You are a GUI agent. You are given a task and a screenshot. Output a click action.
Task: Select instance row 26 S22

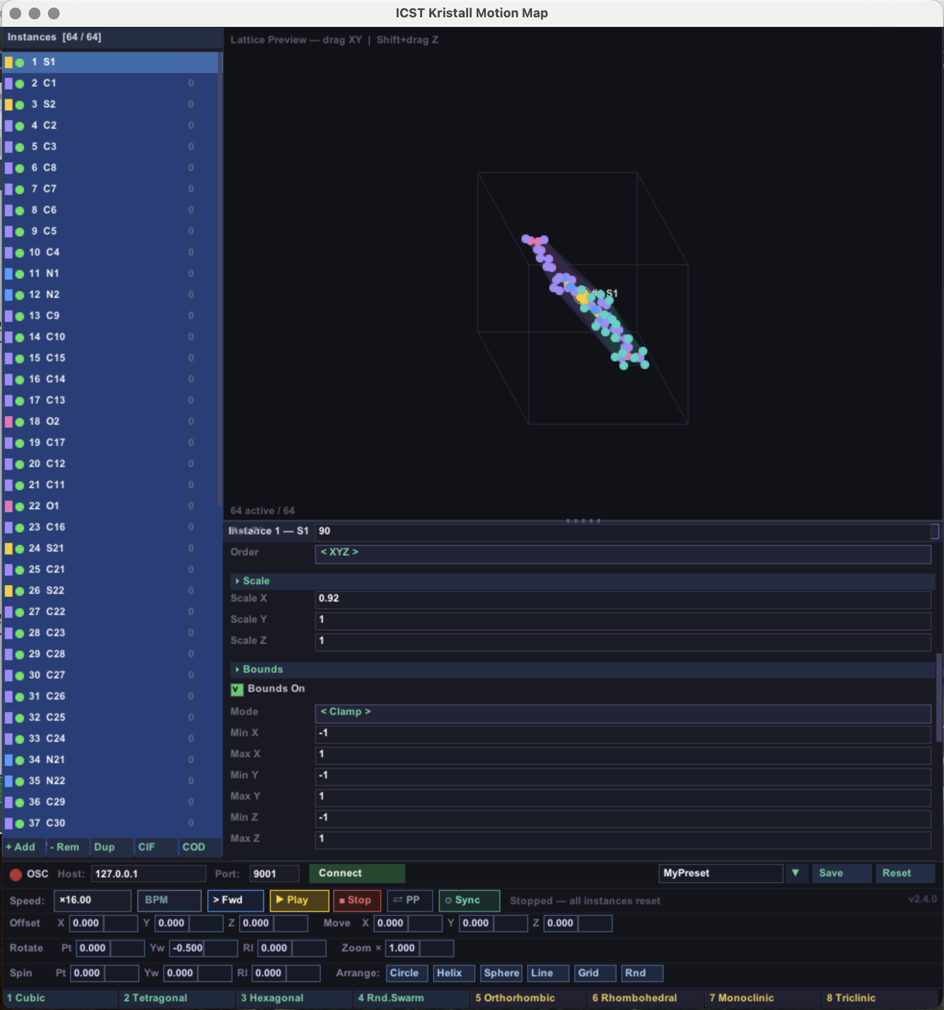(111, 591)
